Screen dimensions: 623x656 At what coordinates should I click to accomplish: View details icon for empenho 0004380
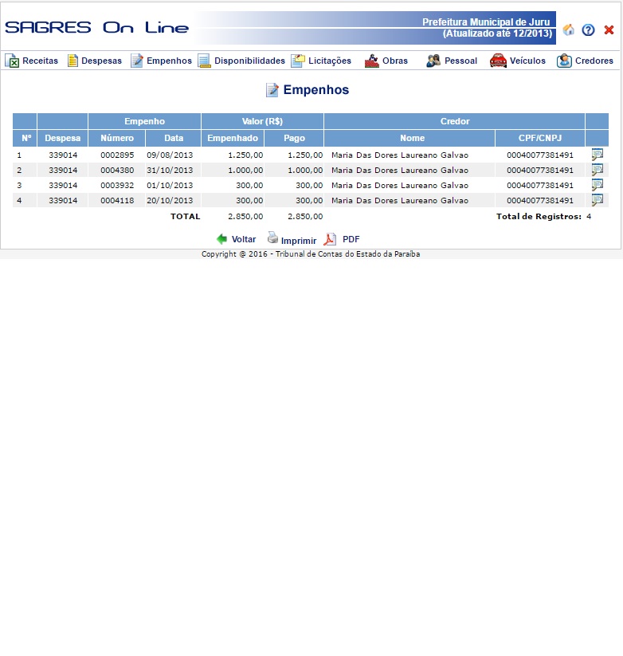click(x=597, y=170)
